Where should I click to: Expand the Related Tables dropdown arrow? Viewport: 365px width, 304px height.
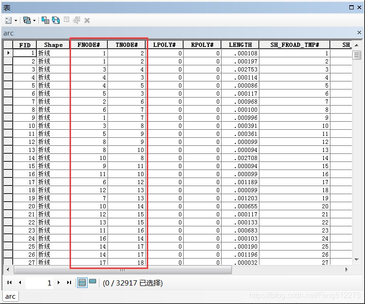coord(34,20)
